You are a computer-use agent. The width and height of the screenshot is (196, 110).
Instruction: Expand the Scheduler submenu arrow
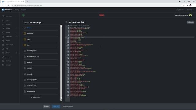pyautogui.click(x=17, y=37)
